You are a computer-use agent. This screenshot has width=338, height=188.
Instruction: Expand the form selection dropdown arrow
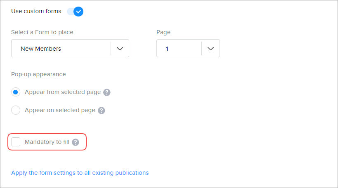pos(120,49)
